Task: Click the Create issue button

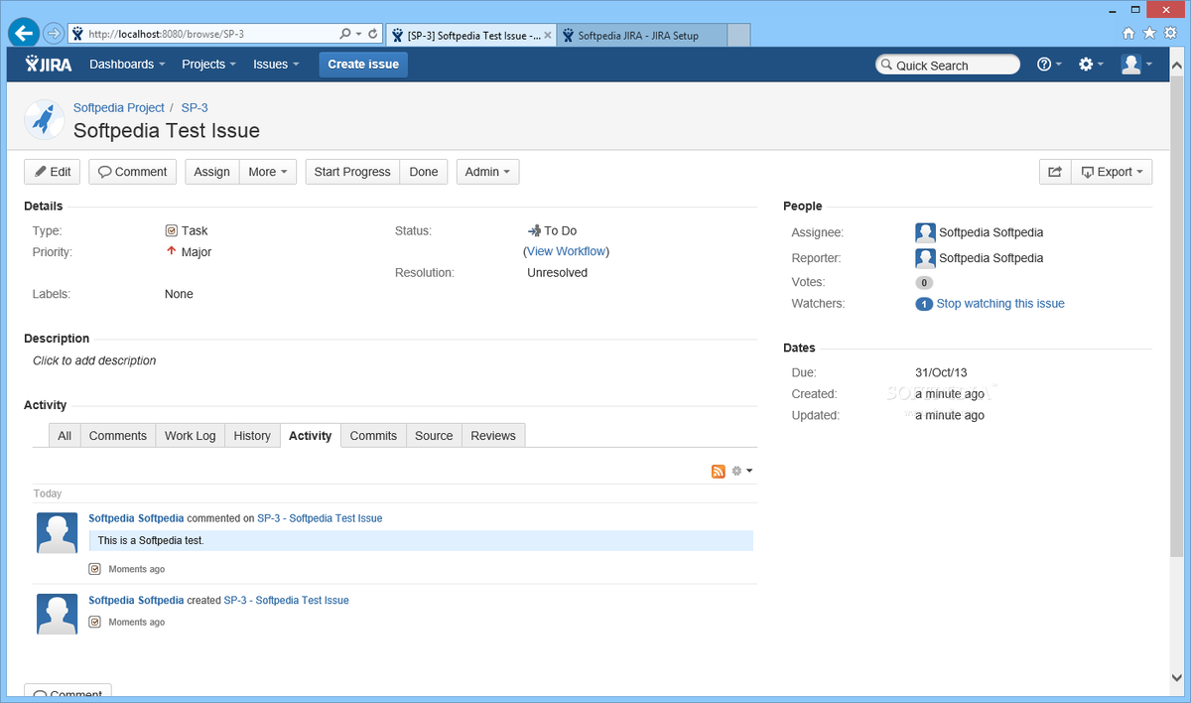Action: (363, 65)
